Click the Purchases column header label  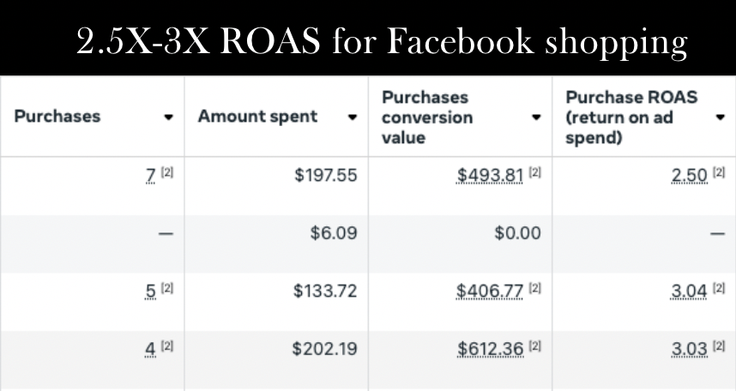(x=57, y=117)
